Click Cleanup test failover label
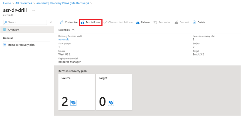The width and height of the screenshot is (241, 116). click(x=120, y=22)
